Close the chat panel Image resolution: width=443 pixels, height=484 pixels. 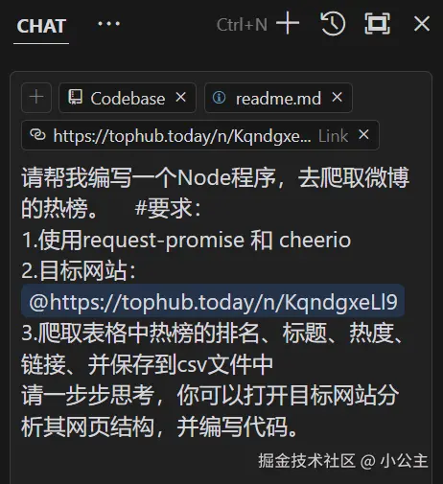click(x=422, y=24)
